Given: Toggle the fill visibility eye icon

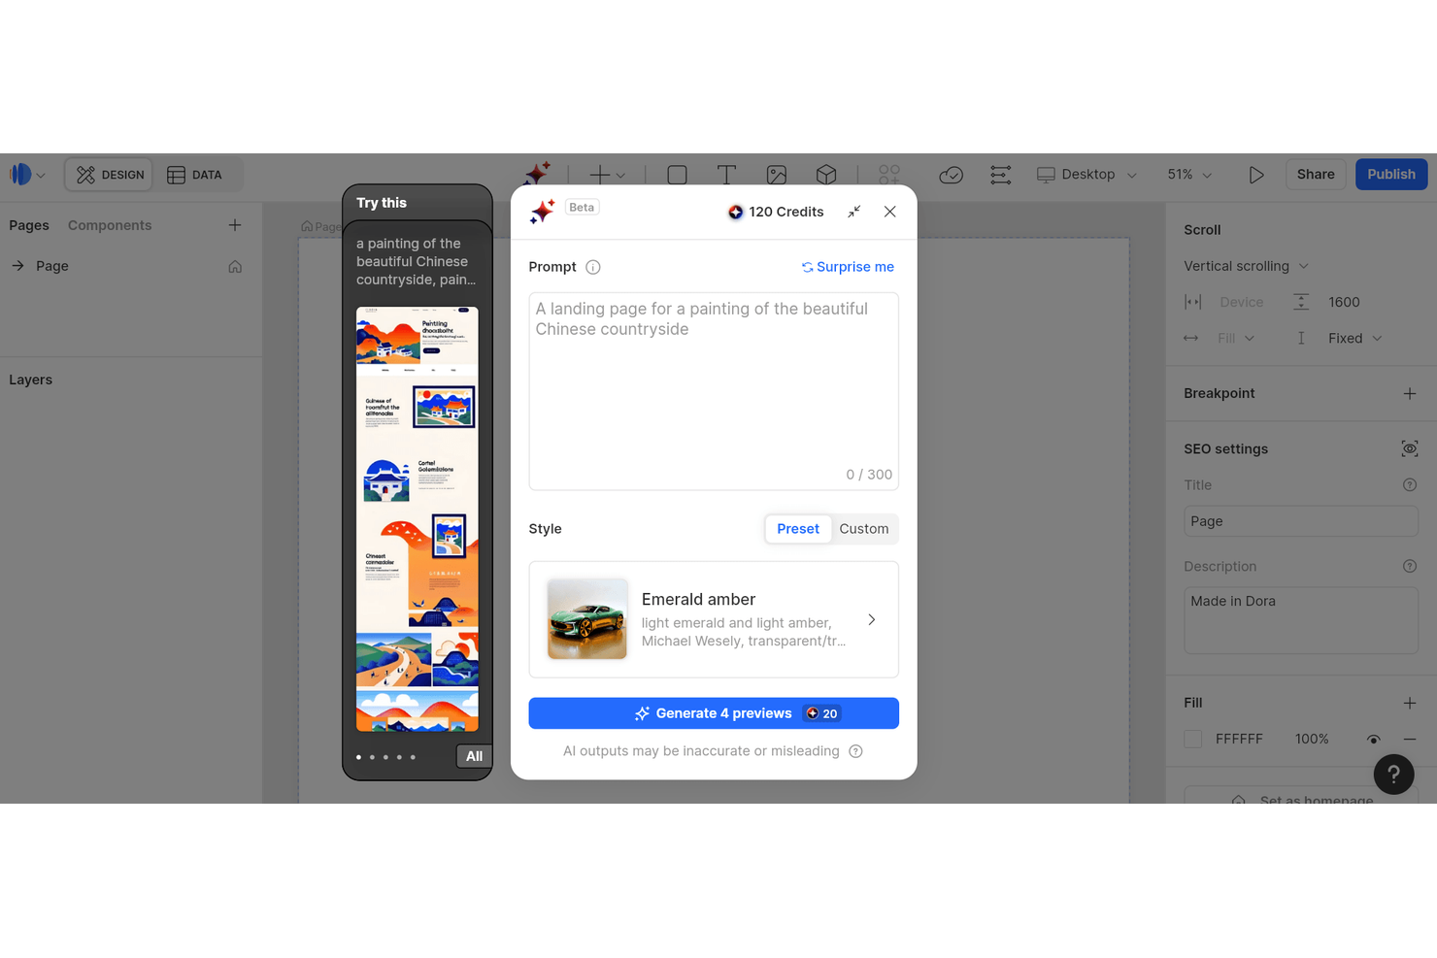Looking at the screenshot, I should tap(1374, 739).
